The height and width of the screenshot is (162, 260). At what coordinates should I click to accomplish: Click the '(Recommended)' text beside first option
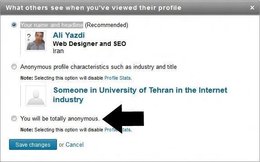click(106, 25)
